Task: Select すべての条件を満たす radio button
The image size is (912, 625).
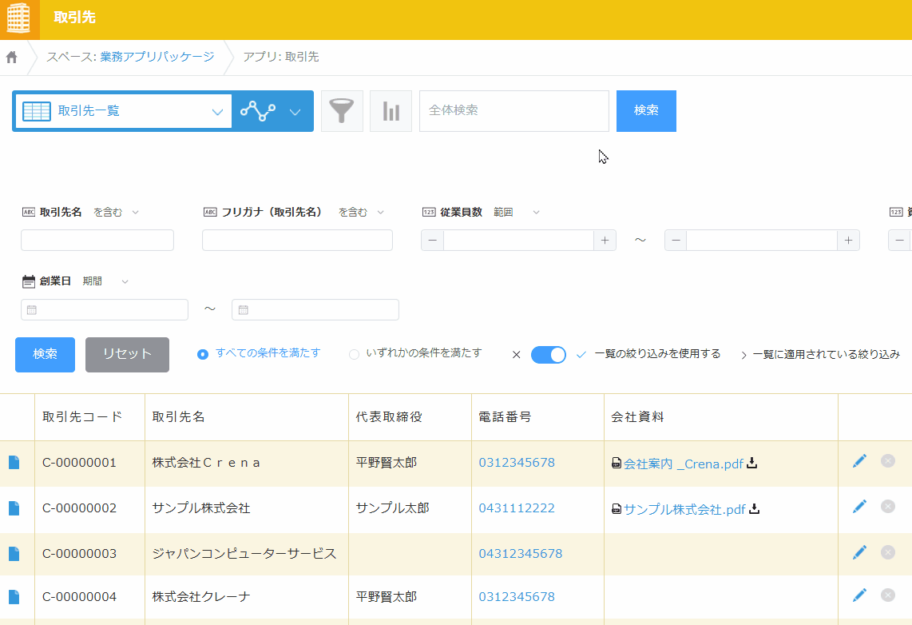Action: 202,354
